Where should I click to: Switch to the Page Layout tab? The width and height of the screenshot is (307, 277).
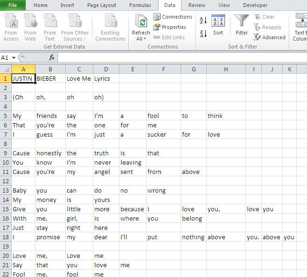pos(102,5)
